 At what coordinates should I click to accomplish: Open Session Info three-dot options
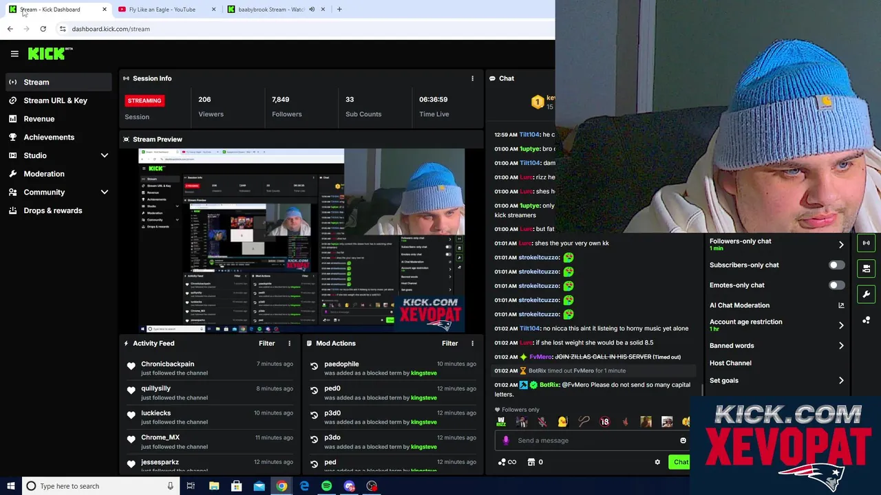pos(472,78)
